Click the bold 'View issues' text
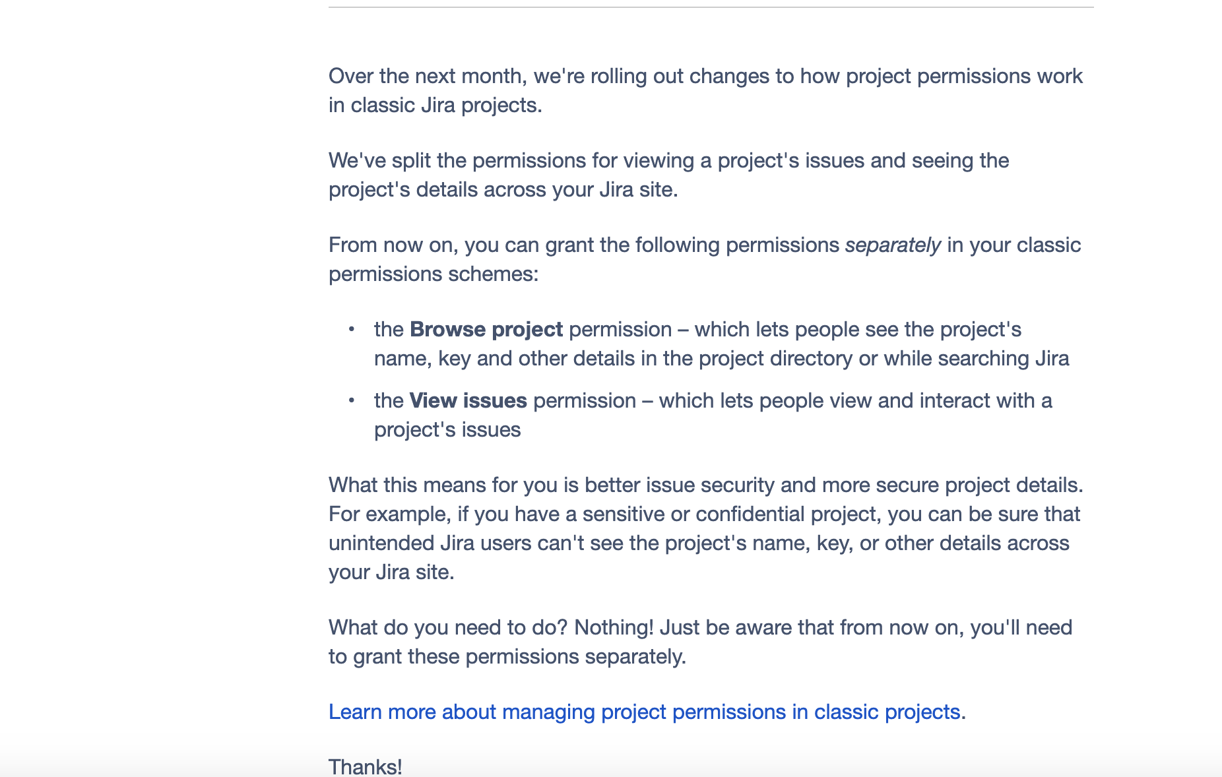Viewport: 1222px width, 777px height. pos(468,401)
